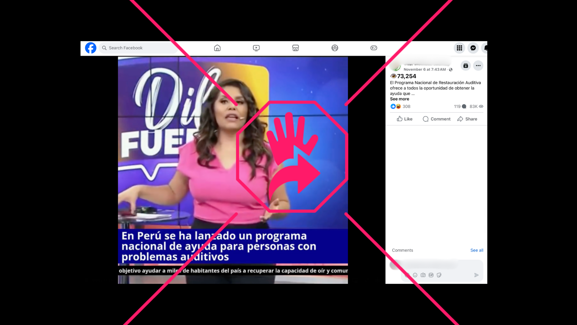Image resolution: width=577 pixels, height=325 pixels.
Task: Attach a photo with the camera icon
Action: tap(423, 275)
